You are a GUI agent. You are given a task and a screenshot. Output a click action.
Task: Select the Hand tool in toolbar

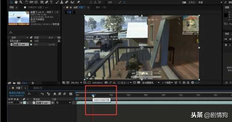click(17, 2)
